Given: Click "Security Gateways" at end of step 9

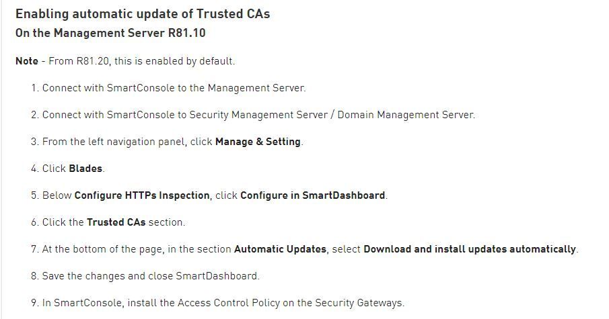Looking at the screenshot, I should point(359,303).
